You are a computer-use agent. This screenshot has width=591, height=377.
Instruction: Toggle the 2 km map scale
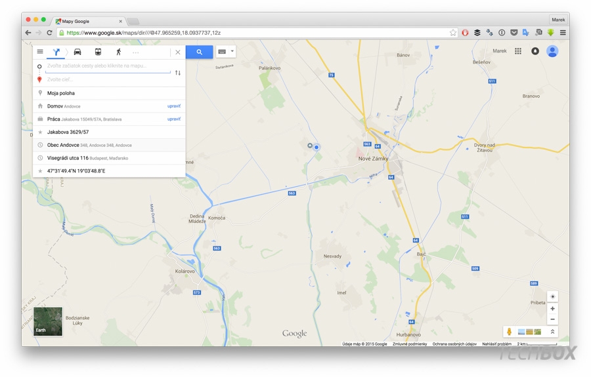[537, 344]
